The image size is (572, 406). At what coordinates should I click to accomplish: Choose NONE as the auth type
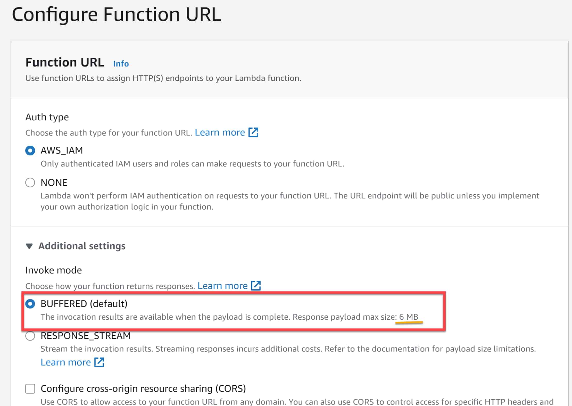pos(30,182)
